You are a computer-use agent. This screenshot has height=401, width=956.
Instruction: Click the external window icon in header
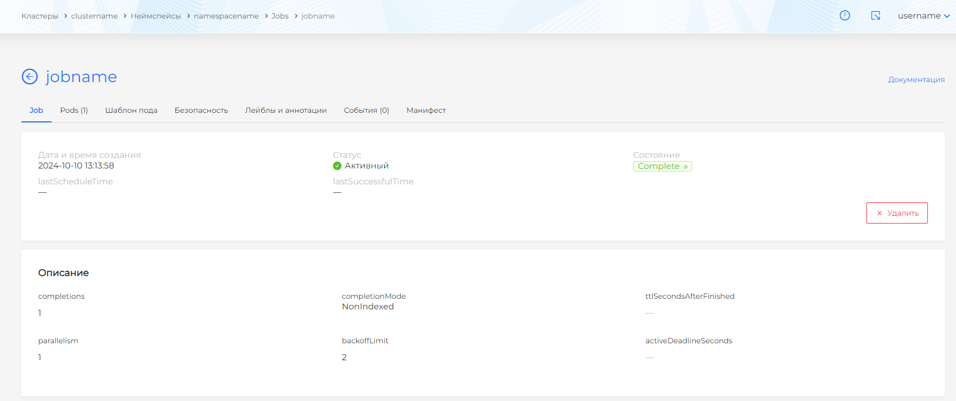[875, 16]
